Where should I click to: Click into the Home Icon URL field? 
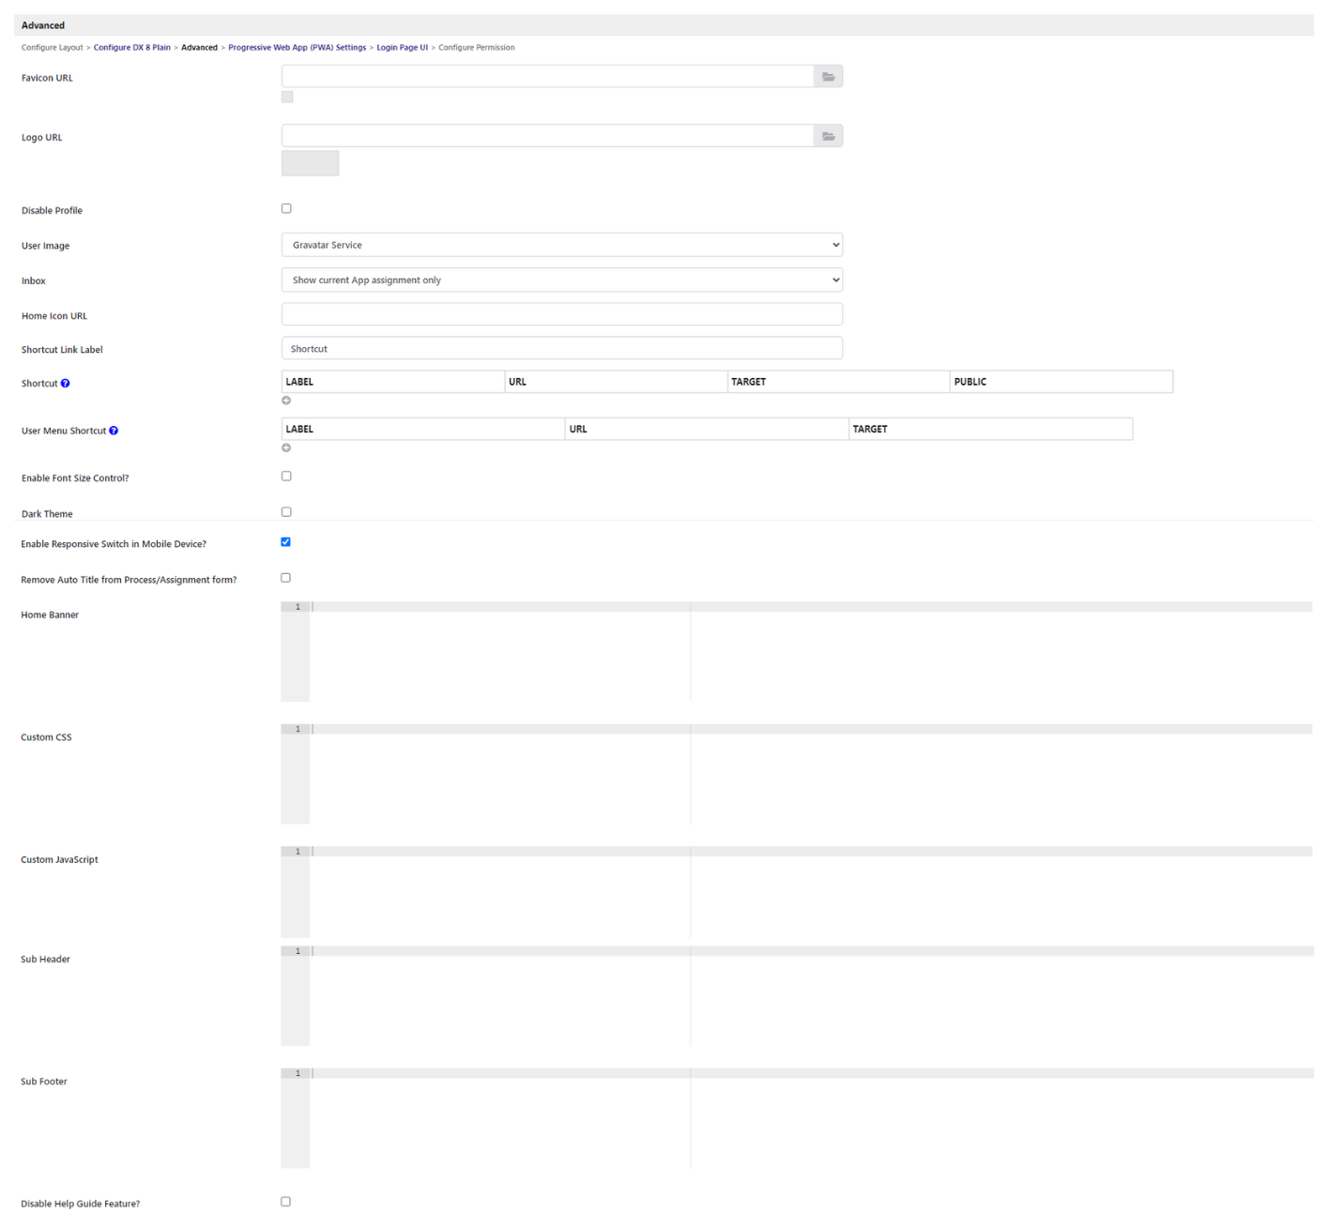pyautogui.click(x=561, y=314)
